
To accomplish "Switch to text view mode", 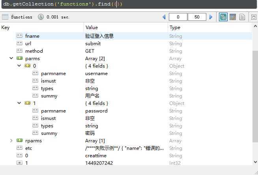I will pos(242,17).
